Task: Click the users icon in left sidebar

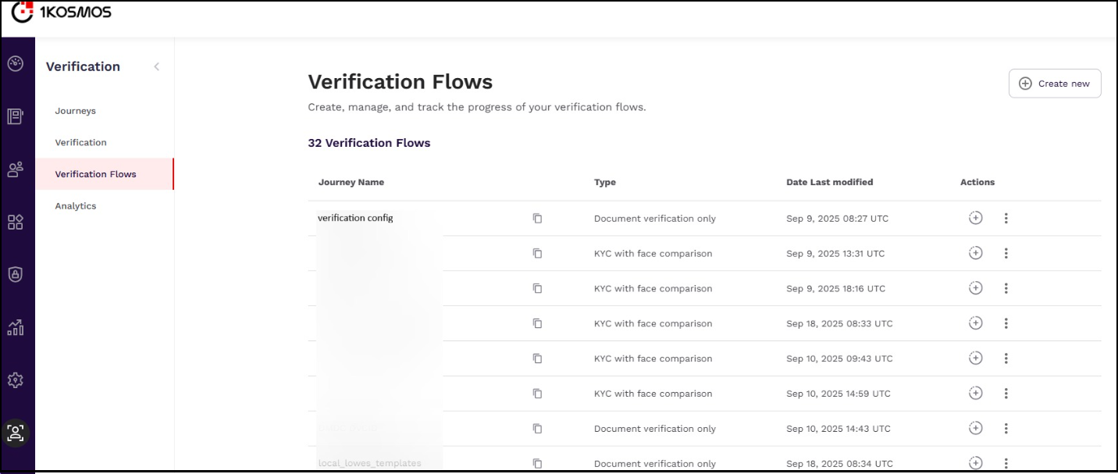Action: [16, 169]
